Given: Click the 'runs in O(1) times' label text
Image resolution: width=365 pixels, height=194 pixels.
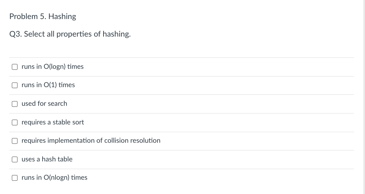Looking at the screenshot, I should (48, 85).
